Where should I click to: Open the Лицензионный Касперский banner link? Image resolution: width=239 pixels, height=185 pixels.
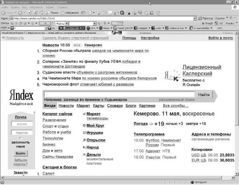202,70
